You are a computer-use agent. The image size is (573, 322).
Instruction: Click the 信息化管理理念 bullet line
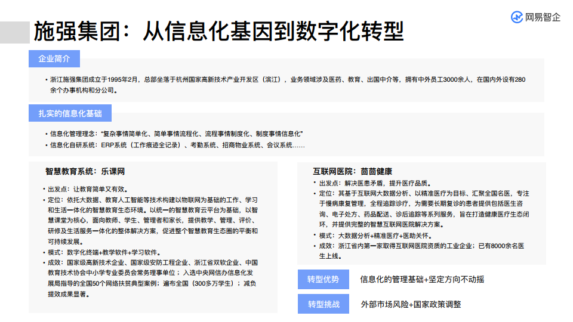click(x=176, y=133)
